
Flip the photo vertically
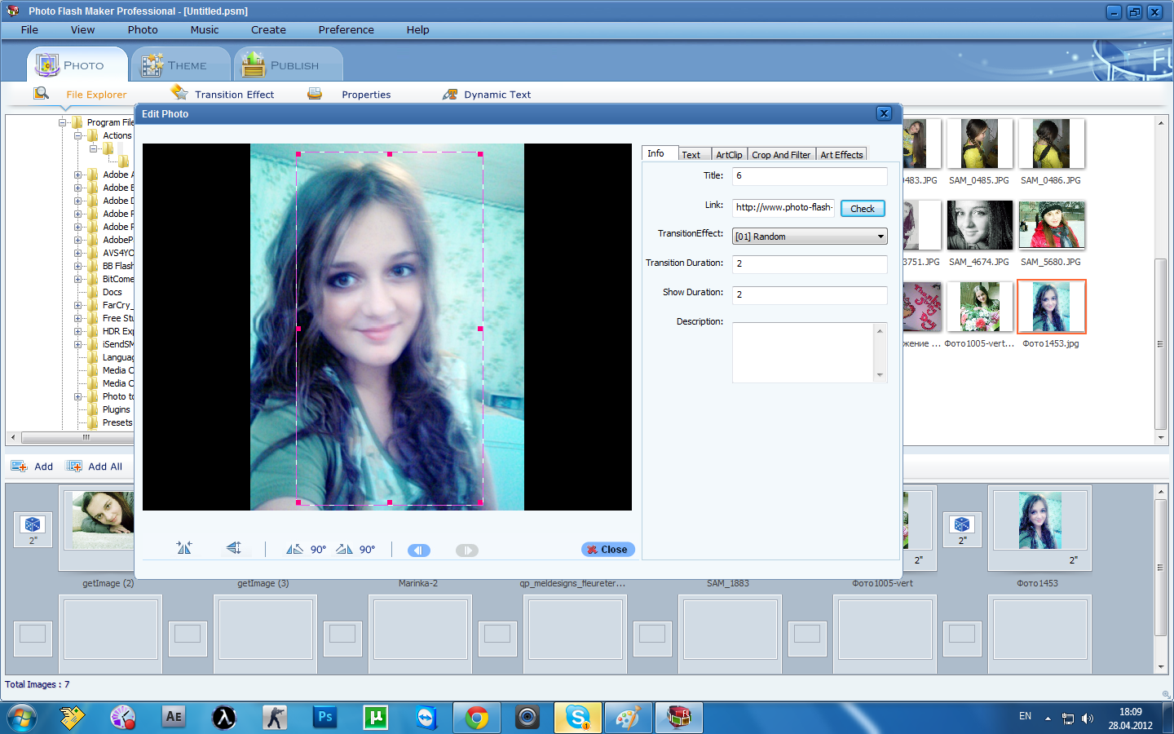click(x=233, y=548)
